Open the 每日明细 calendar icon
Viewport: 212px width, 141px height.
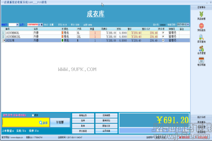[201, 60]
